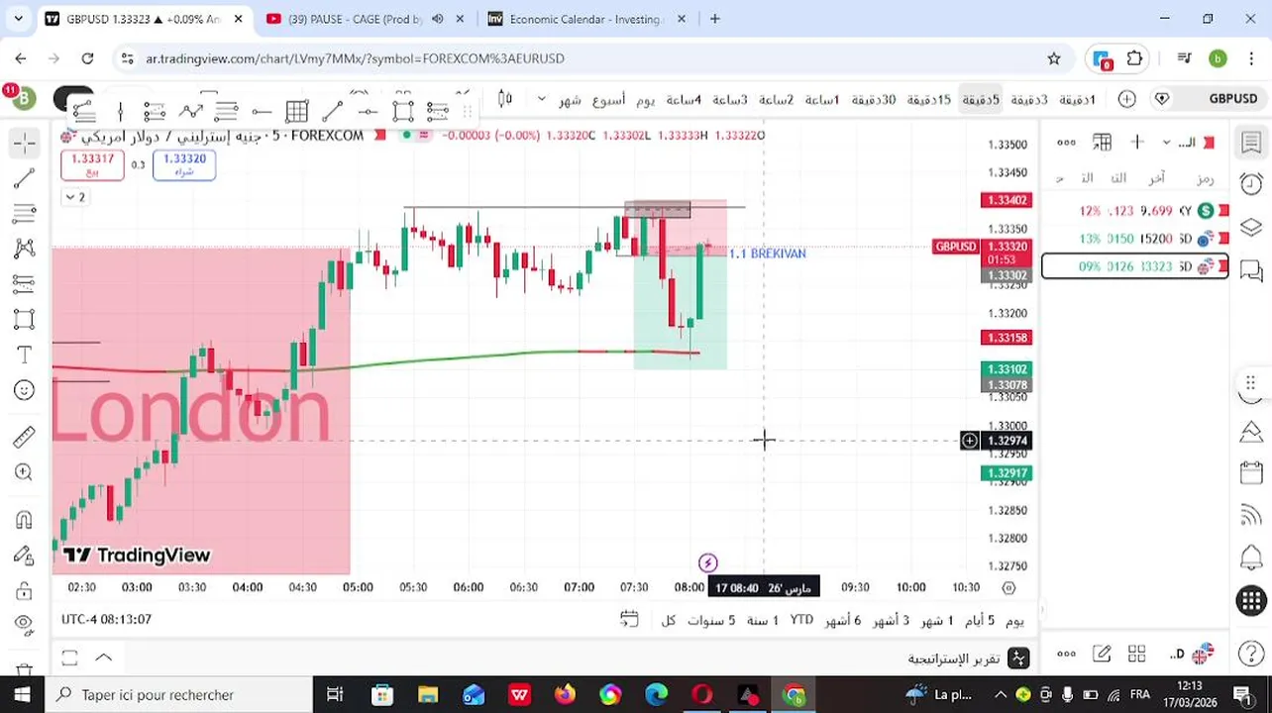Open the patterns tool in left sidebar

[25, 249]
